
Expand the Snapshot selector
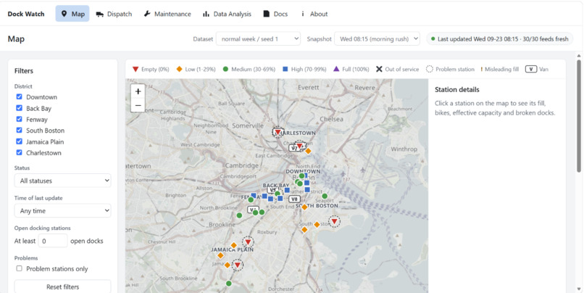pos(377,38)
